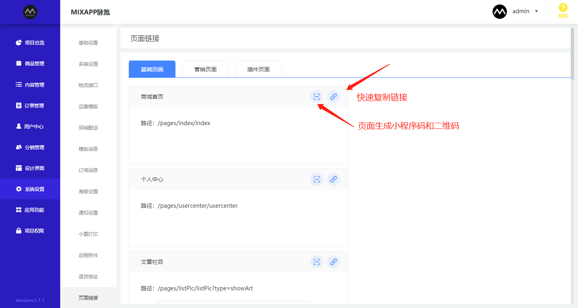The height and width of the screenshot is (308, 578).
Task: Open 设计界面 in the main sidebar
Action: tap(30, 168)
